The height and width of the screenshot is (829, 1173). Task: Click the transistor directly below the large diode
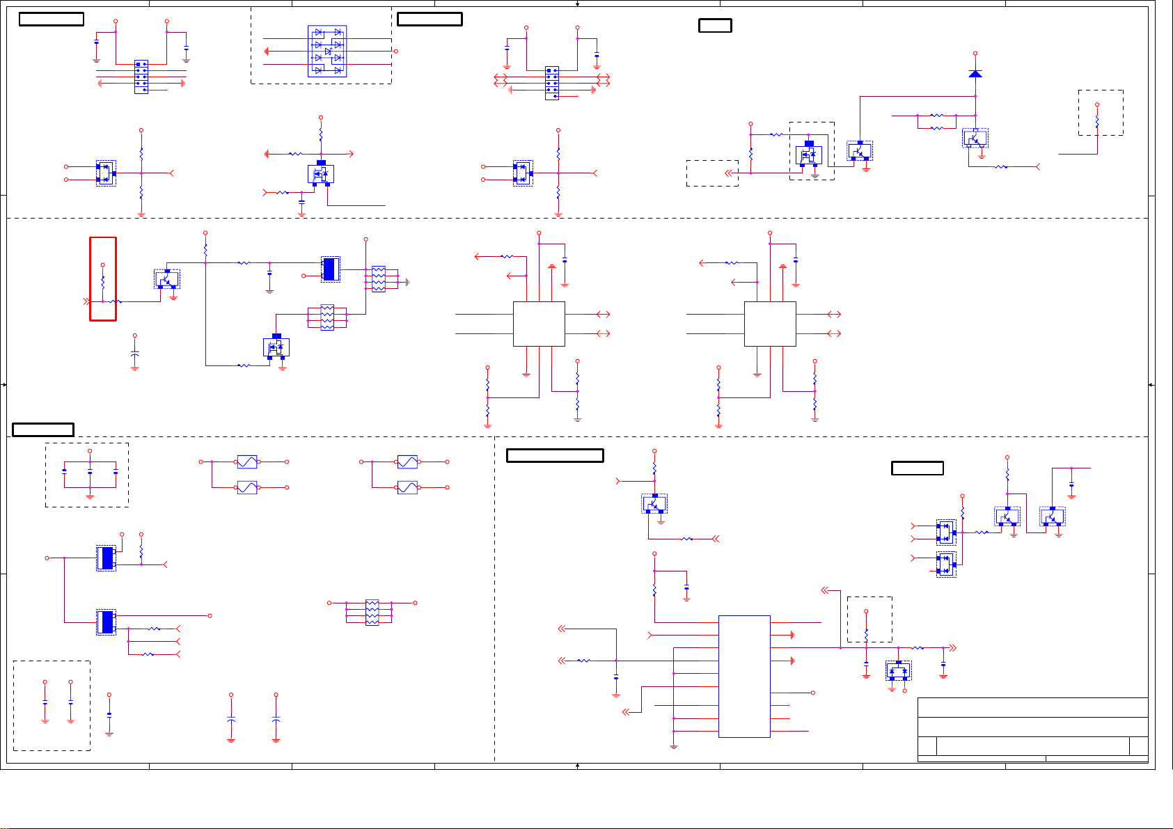pos(975,138)
